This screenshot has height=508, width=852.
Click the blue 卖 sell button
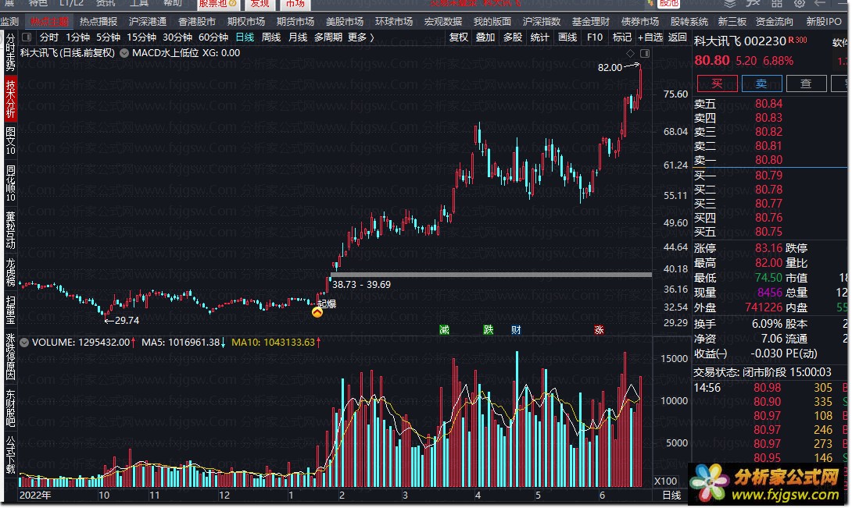click(x=761, y=83)
